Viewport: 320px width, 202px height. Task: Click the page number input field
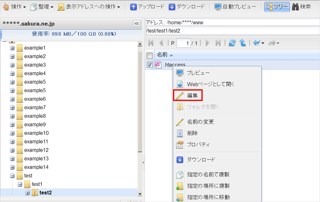tap(183, 43)
